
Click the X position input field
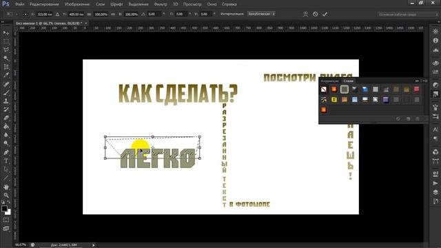coord(45,14)
